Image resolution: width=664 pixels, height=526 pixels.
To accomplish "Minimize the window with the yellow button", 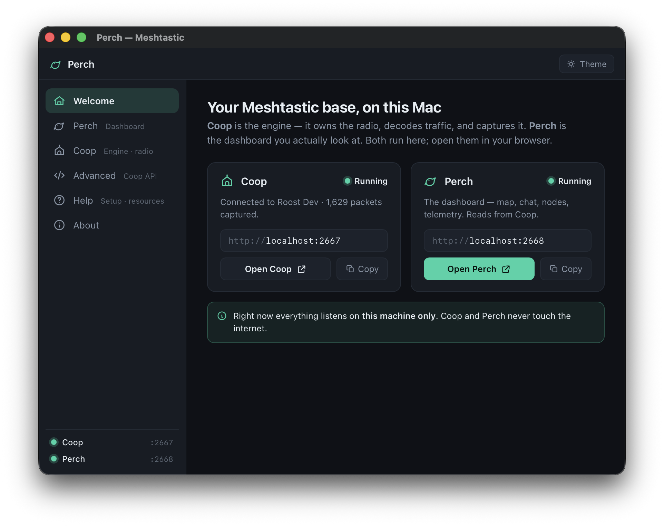I will [66, 37].
